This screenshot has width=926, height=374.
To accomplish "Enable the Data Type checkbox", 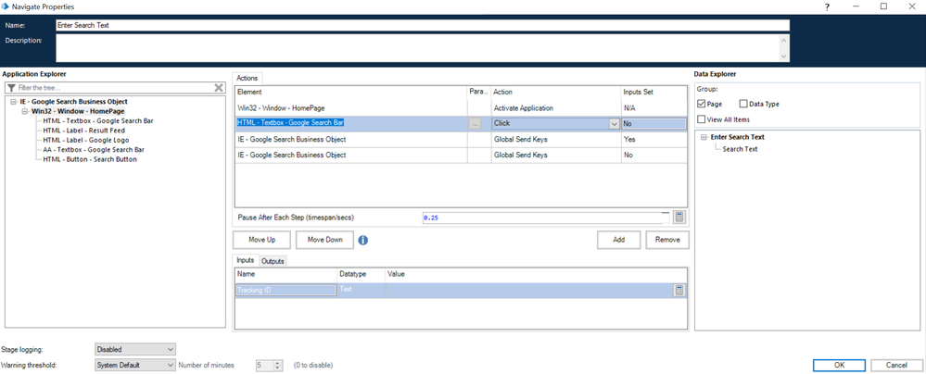I will [743, 104].
